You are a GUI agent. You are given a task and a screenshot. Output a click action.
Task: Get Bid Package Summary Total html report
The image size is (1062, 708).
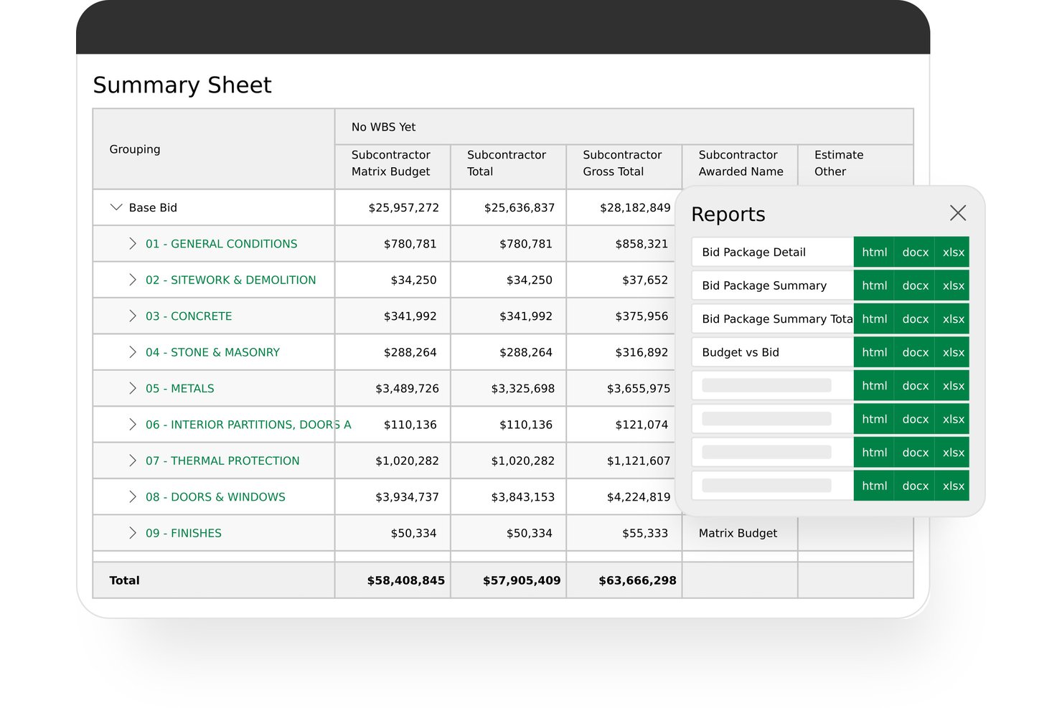pos(874,318)
